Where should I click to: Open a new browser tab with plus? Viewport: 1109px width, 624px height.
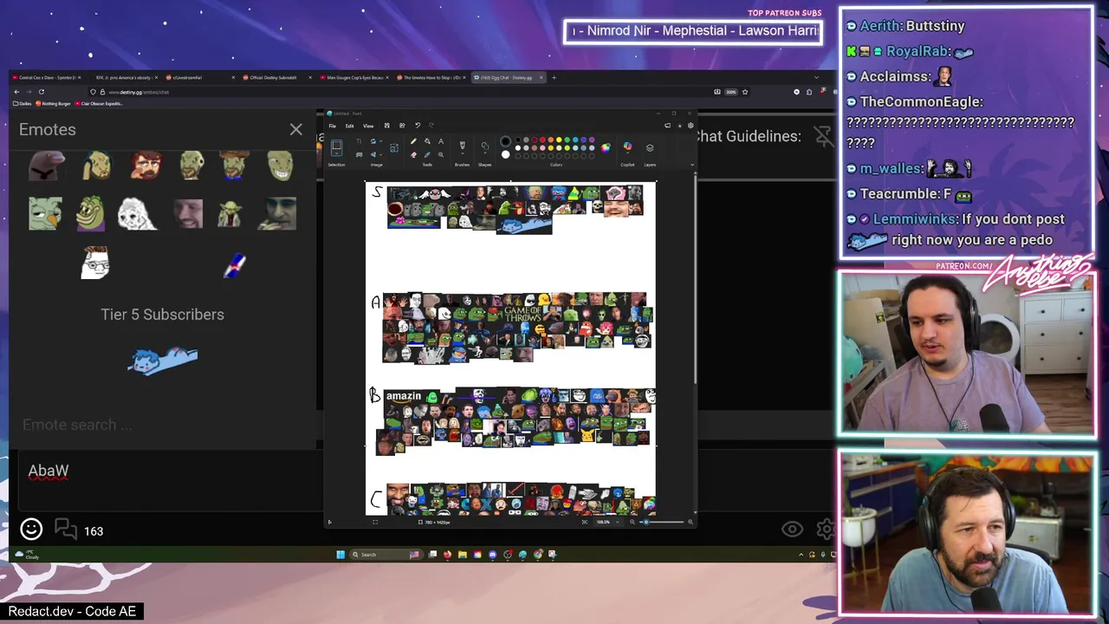pos(554,77)
